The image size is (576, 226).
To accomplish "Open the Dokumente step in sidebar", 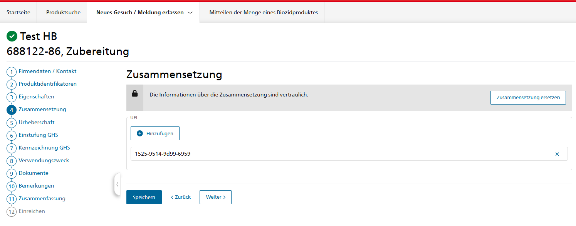I will coord(34,173).
